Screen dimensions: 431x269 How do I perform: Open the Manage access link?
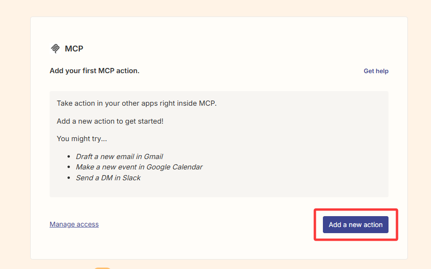pyautogui.click(x=74, y=224)
